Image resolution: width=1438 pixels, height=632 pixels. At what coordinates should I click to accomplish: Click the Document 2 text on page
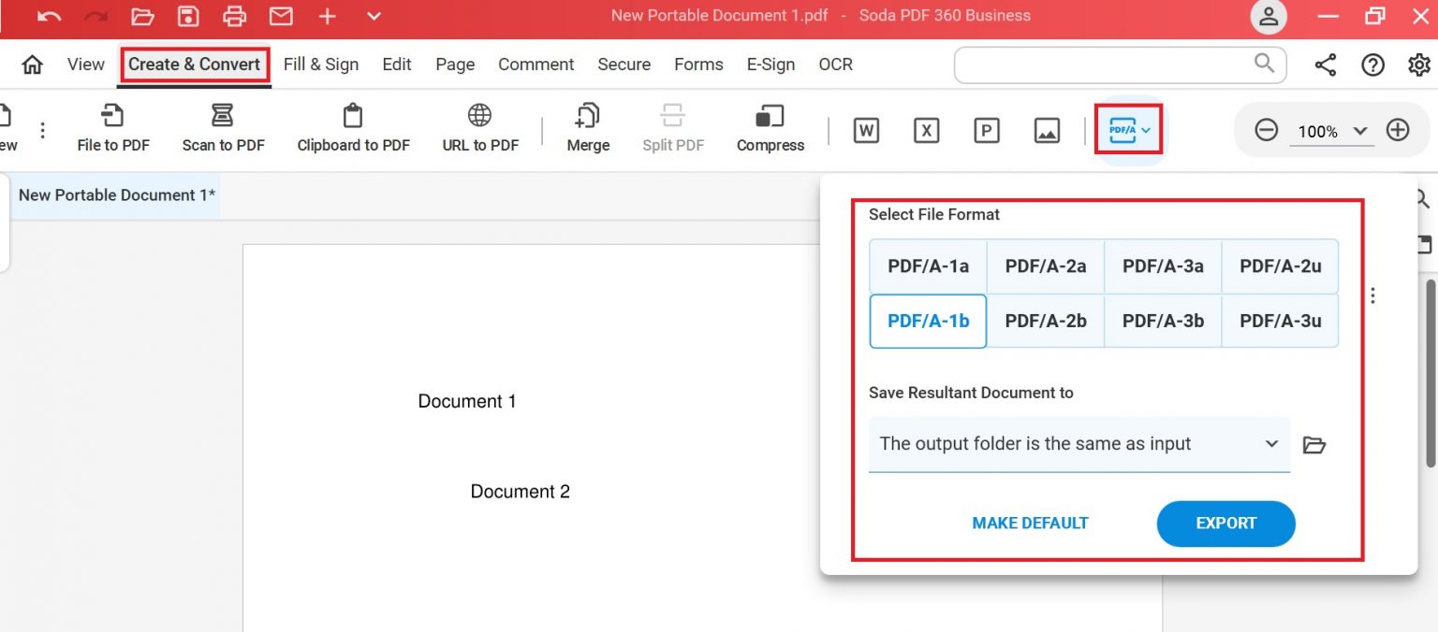520,492
